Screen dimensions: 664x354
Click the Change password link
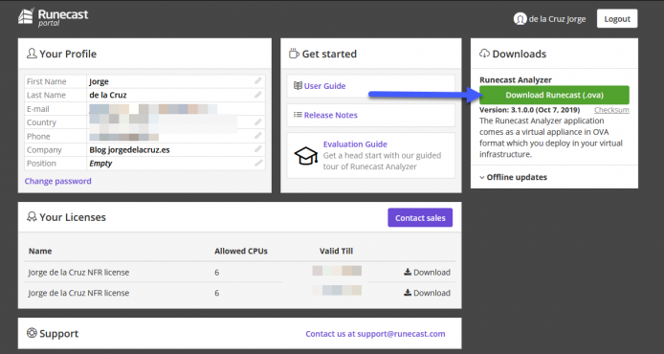[58, 181]
